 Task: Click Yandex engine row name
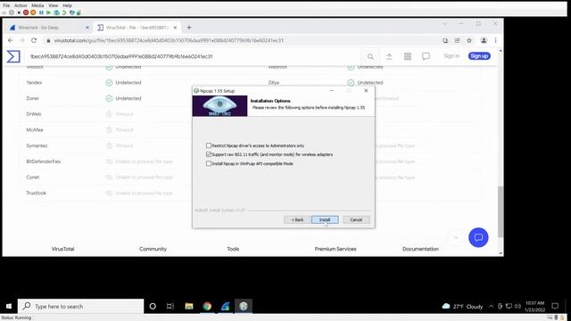click(x=34, y=83)
